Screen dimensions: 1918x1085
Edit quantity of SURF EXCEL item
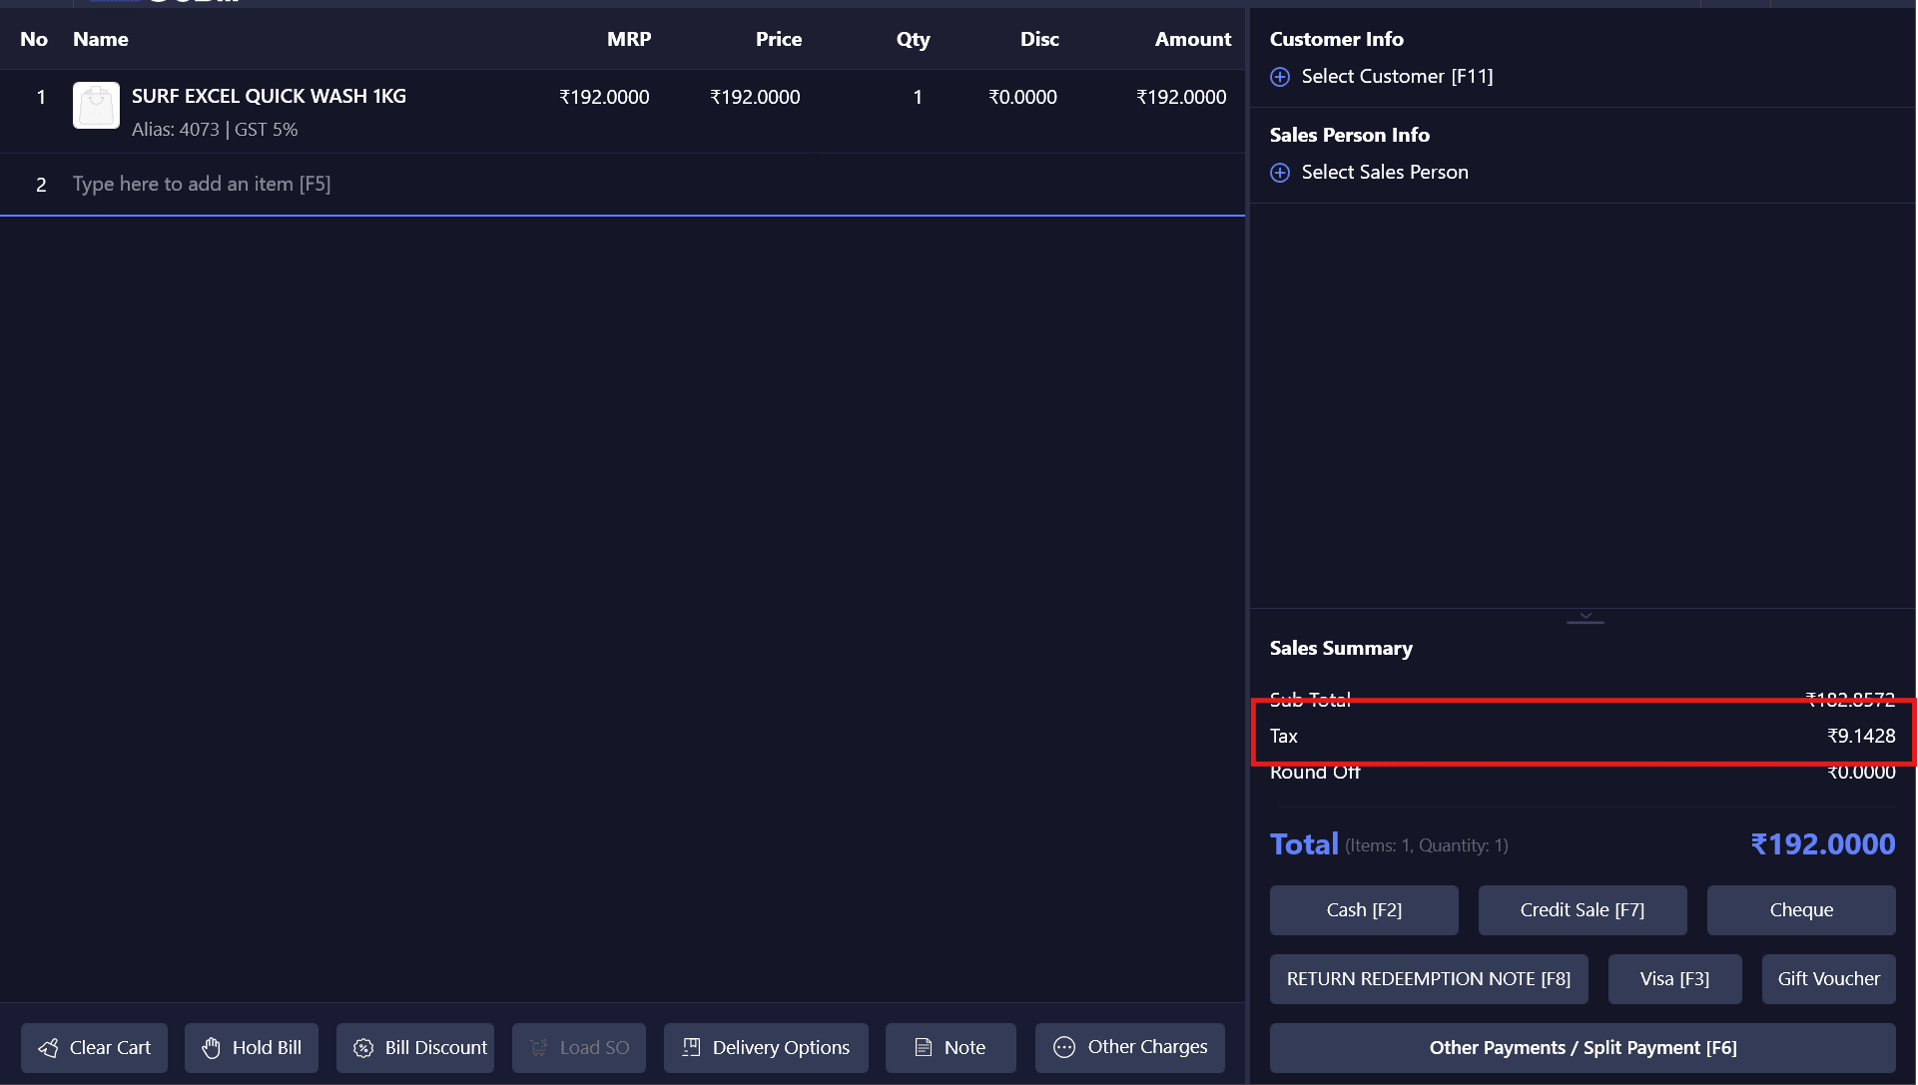click(917, 98)
